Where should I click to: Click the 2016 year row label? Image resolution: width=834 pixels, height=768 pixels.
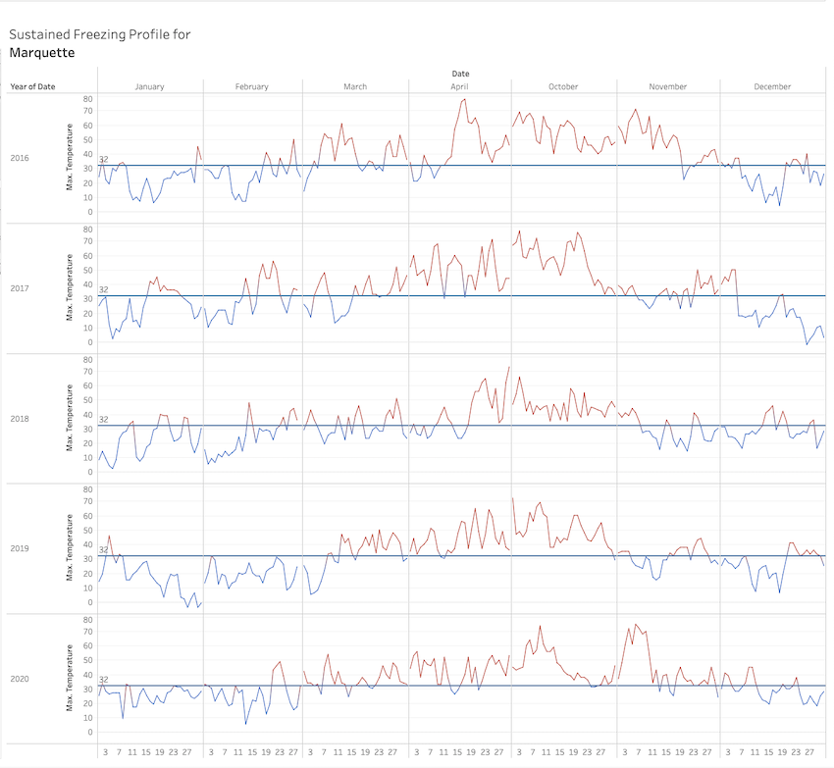pyautogui.click(x=20, y=158)
